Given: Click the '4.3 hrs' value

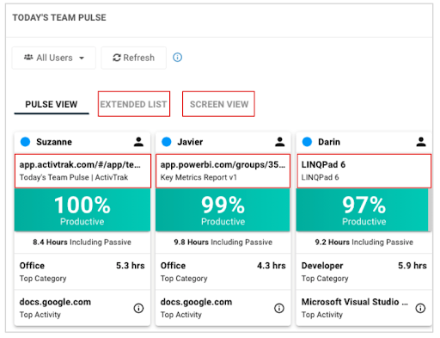Looking at the screenshot, I should (272, 266).
